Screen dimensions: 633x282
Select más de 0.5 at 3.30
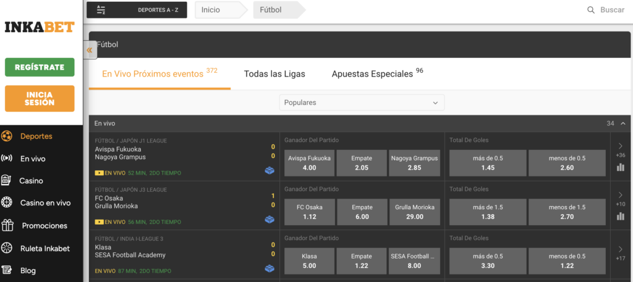488,261
